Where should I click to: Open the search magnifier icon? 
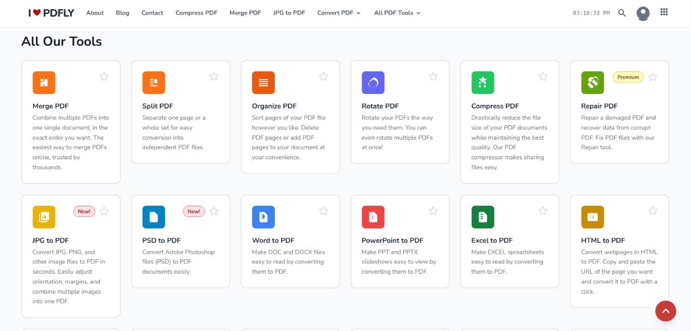[622, 13]
